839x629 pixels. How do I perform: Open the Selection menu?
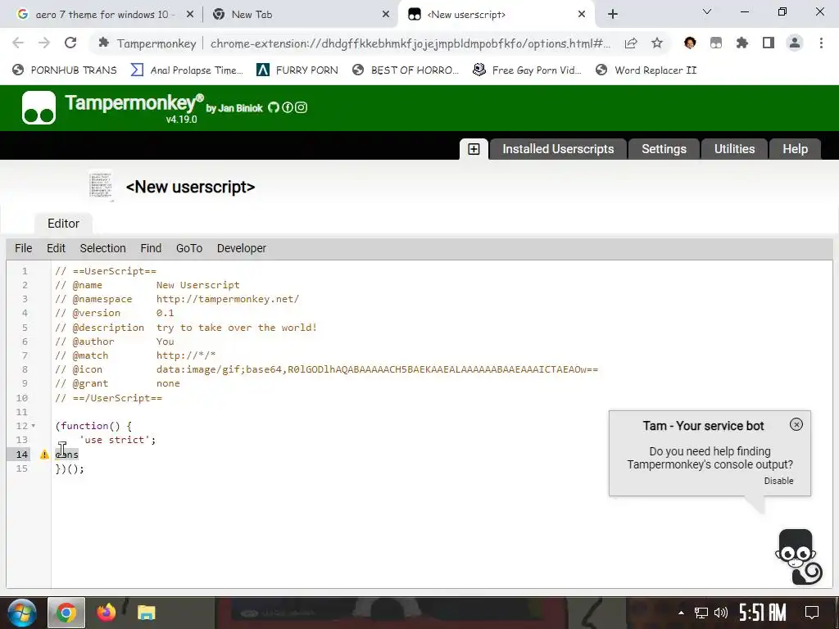point(102,249)
